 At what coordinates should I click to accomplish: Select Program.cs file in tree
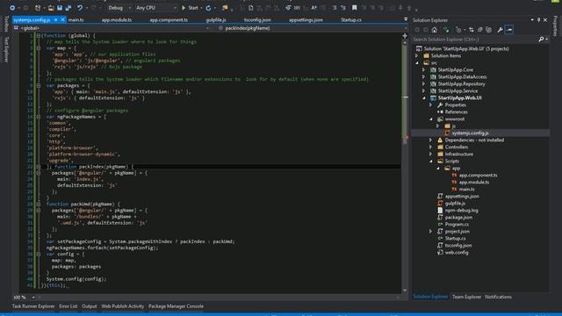(x=457, y=225)
